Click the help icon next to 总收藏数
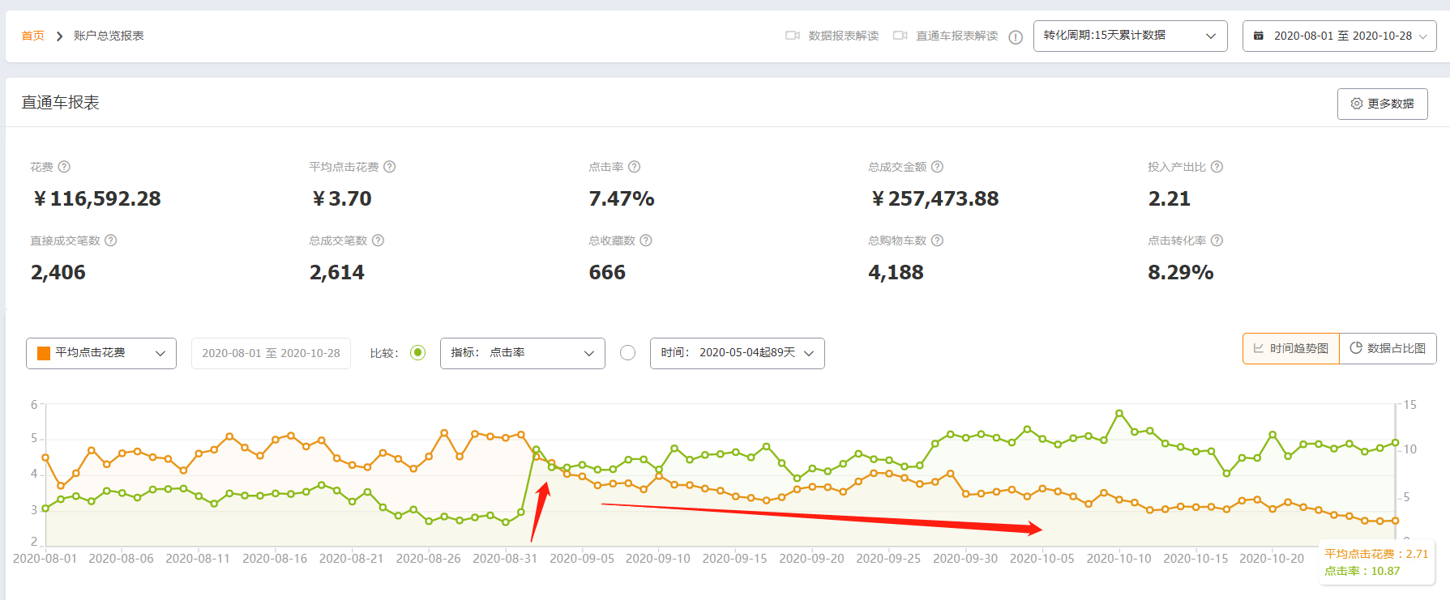Image resolution: width=1450 pixels, height=600 pixels. pos(646,240)
